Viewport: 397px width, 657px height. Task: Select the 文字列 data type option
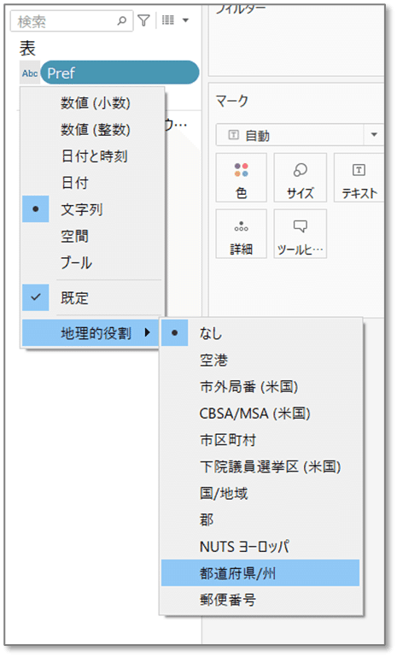click(92, 209)
